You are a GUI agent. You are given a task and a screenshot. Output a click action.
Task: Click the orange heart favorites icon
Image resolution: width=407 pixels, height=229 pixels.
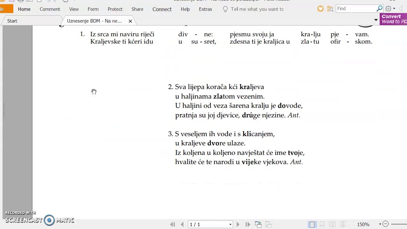point(321,9)
